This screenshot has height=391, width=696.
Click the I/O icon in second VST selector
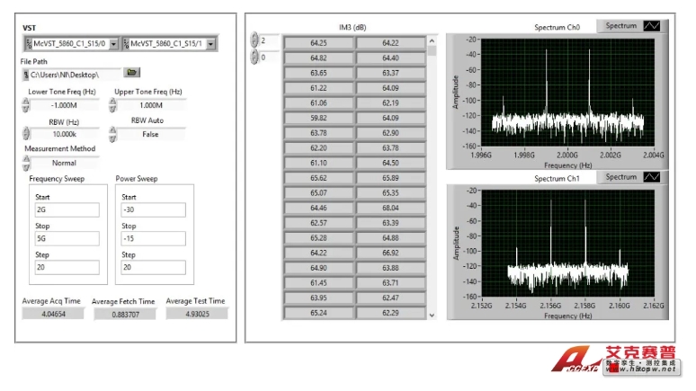[125, 44]
